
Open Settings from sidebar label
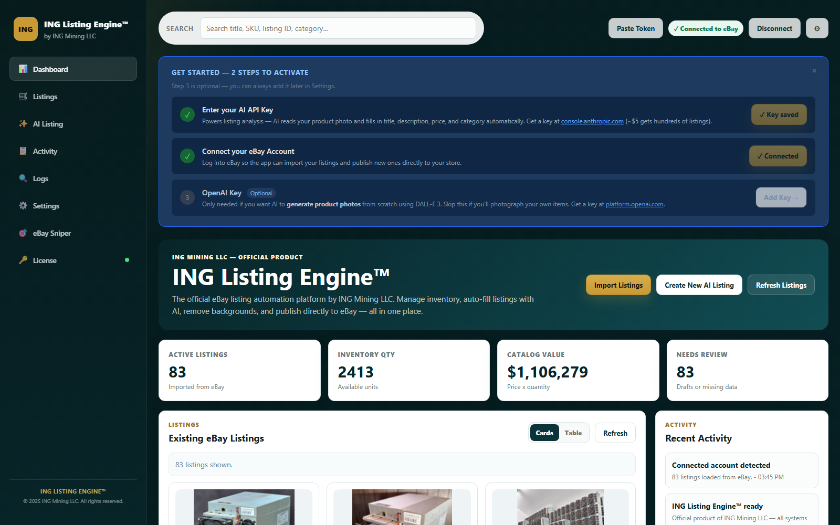(46, 206)
